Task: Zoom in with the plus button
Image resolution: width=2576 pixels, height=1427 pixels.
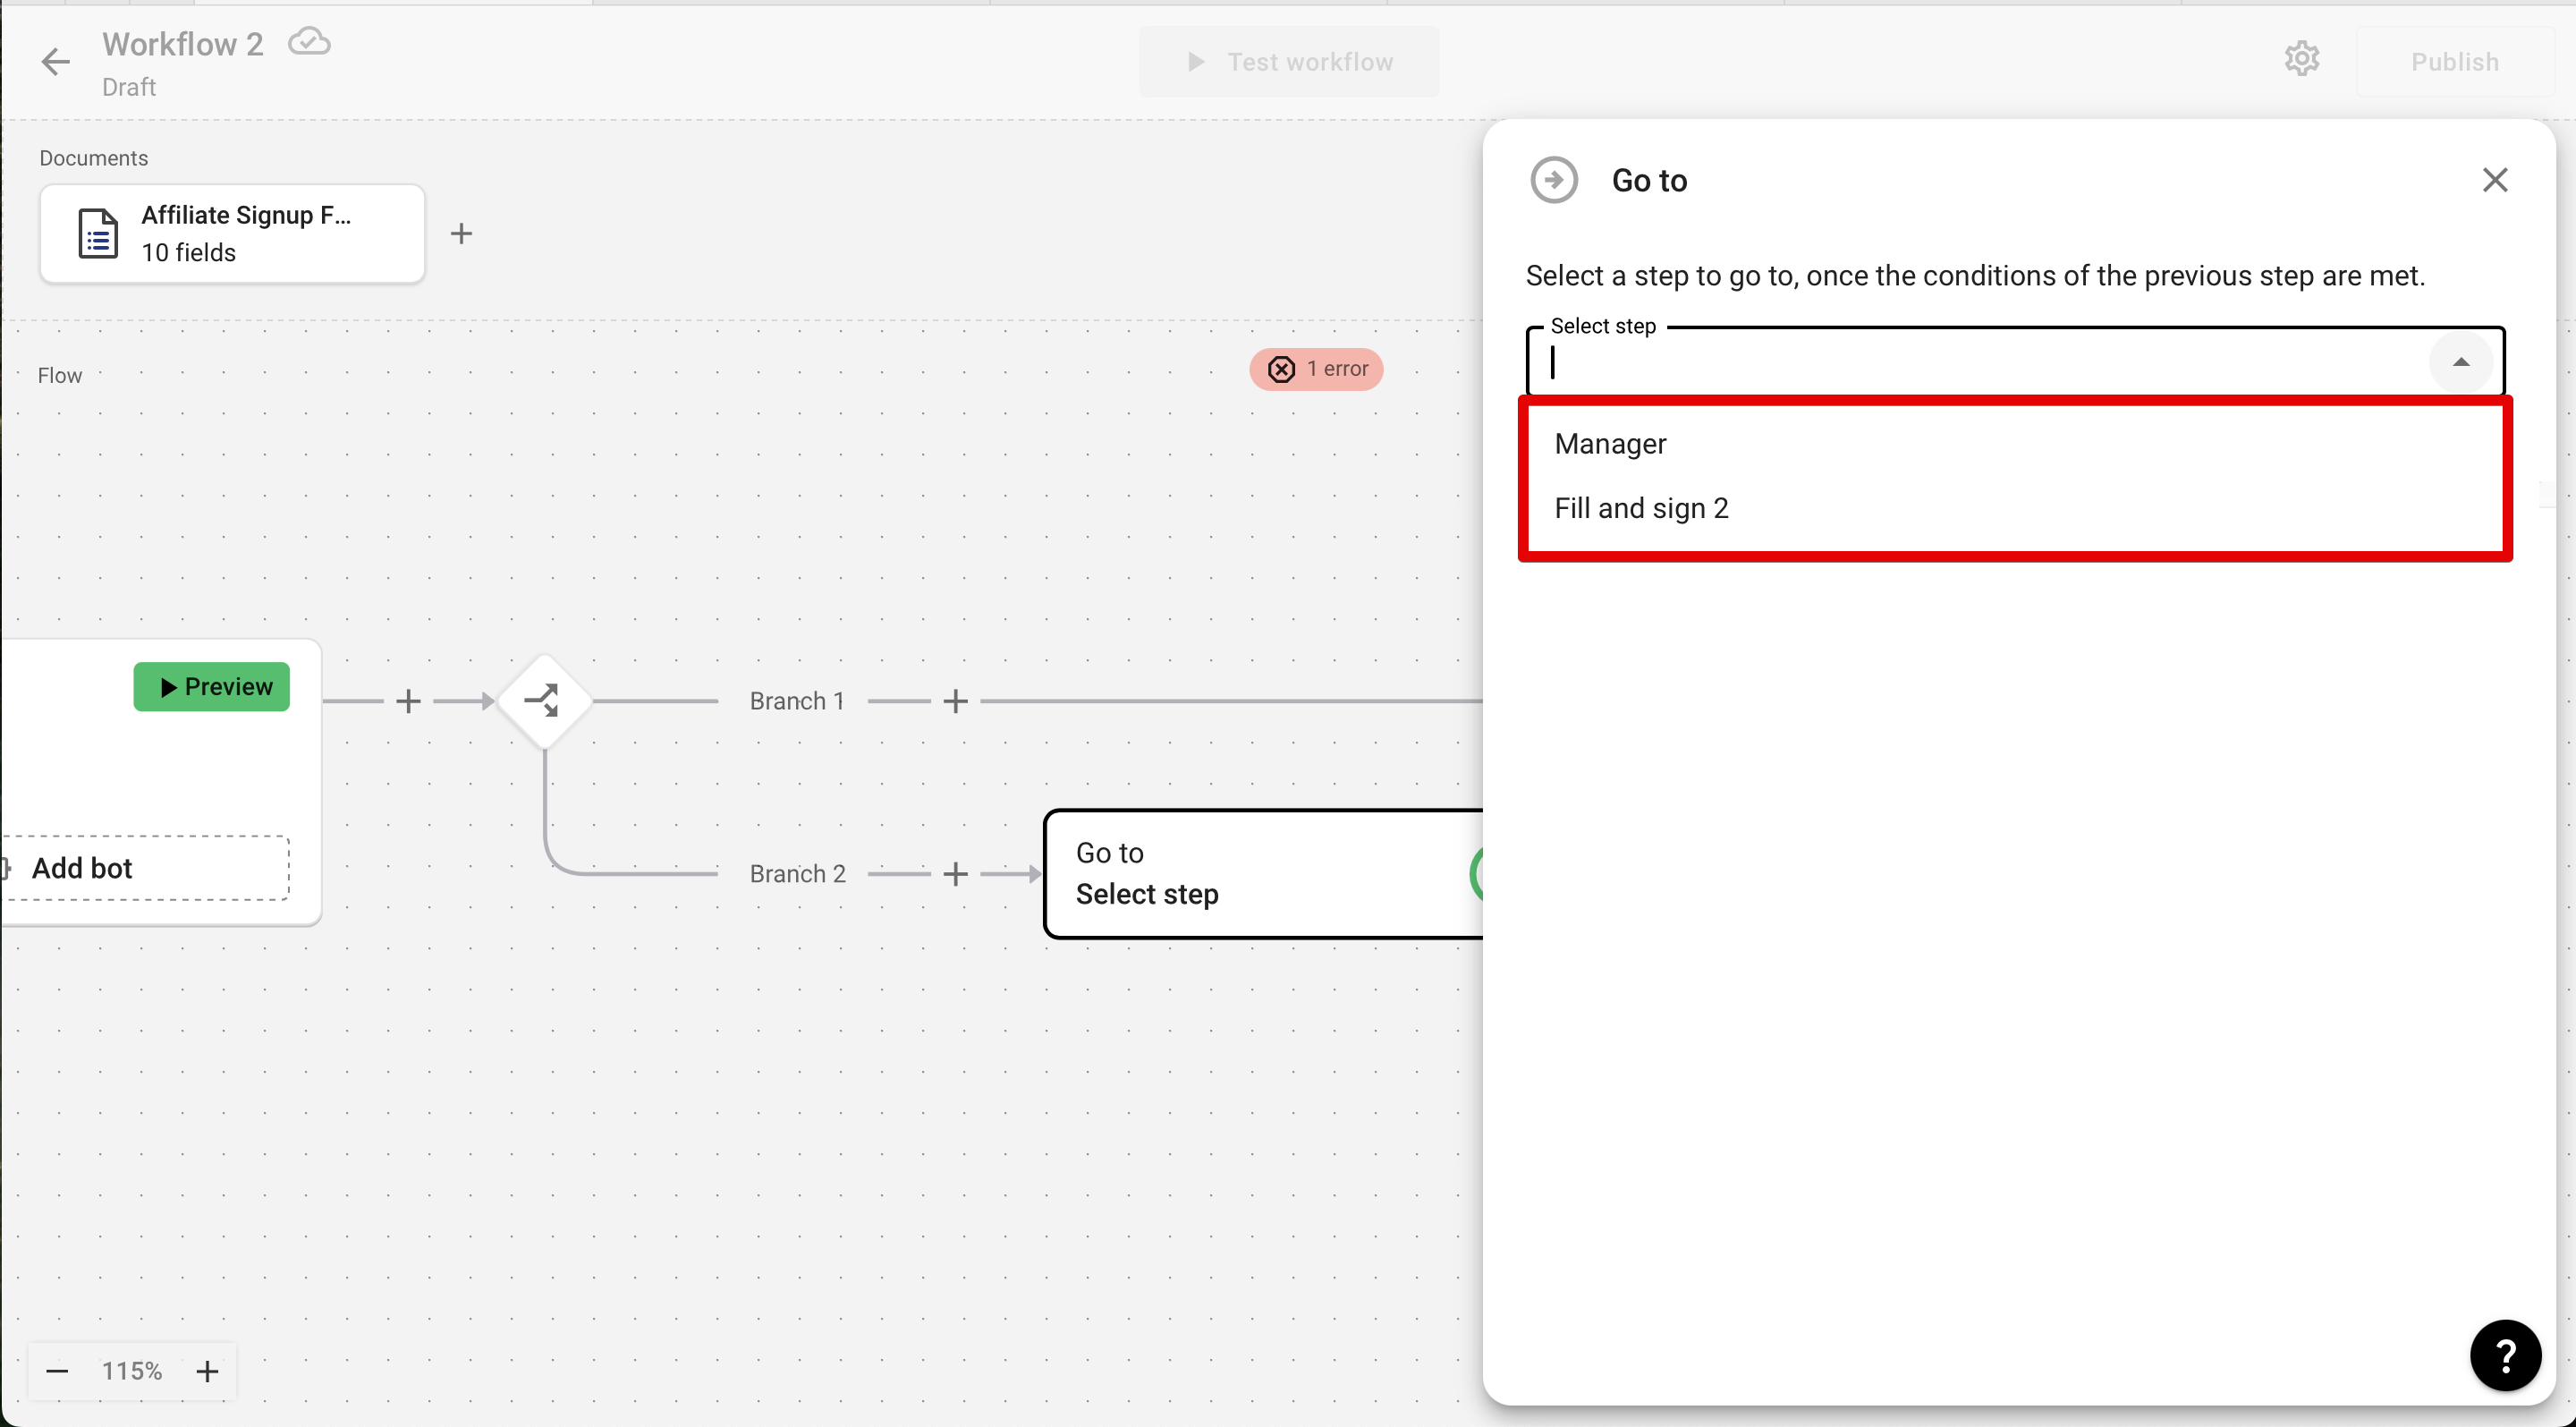Action: click(207, 1371)
